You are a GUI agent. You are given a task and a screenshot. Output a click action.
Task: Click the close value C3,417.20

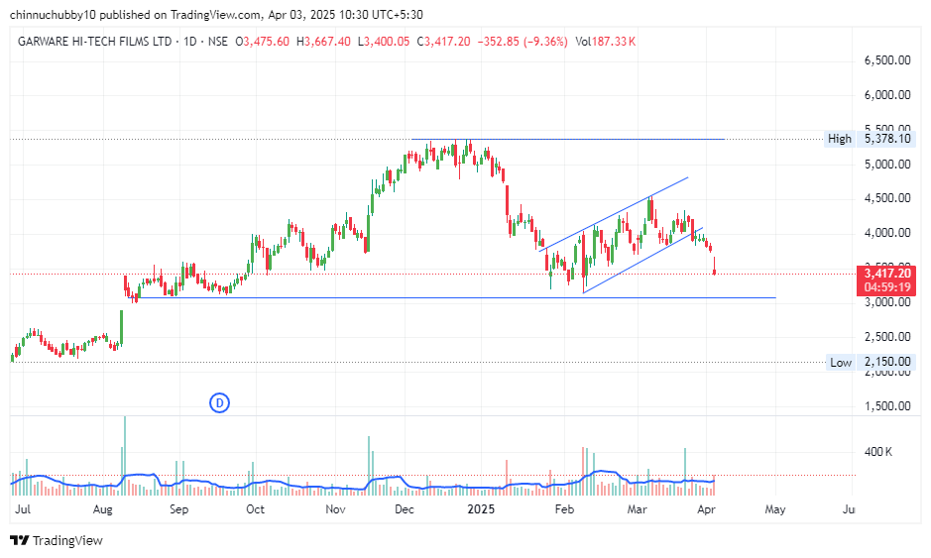pos(443,42)
